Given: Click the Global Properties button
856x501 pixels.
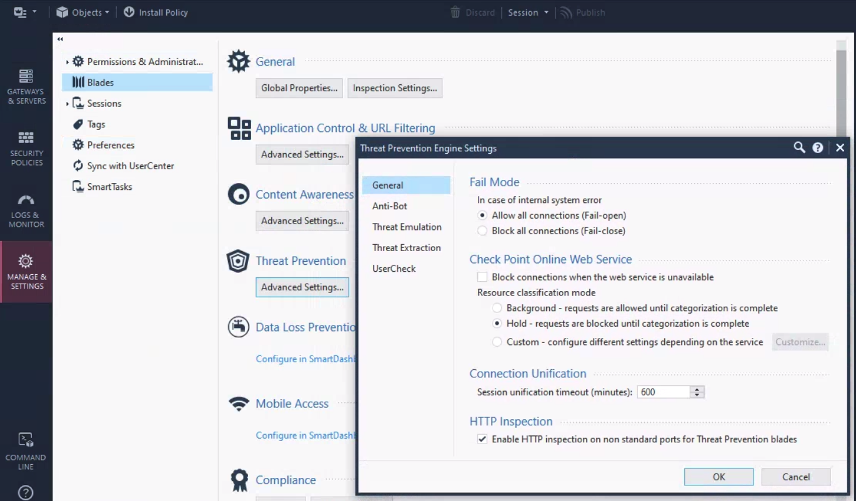Looking at the screenshot, I should [x=299, y=87].
